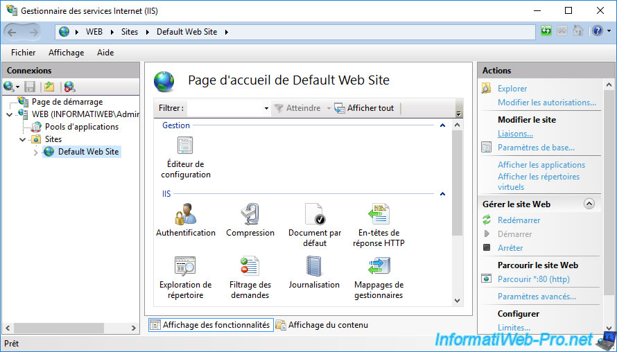Image resolution: width=617 pixels, height=352 pixels.
Task: Click the features list vertical scrollbar thumb
Action: click(x=457, y=183)
